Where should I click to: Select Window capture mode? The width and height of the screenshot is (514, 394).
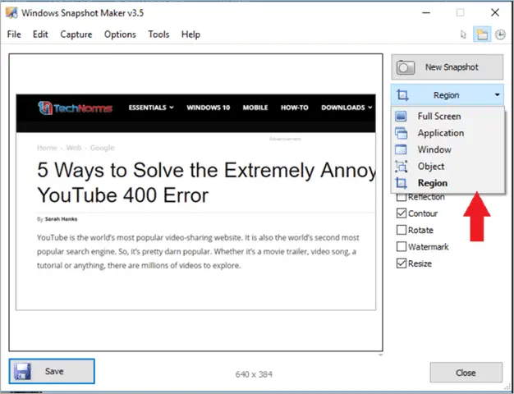[447, 149]
